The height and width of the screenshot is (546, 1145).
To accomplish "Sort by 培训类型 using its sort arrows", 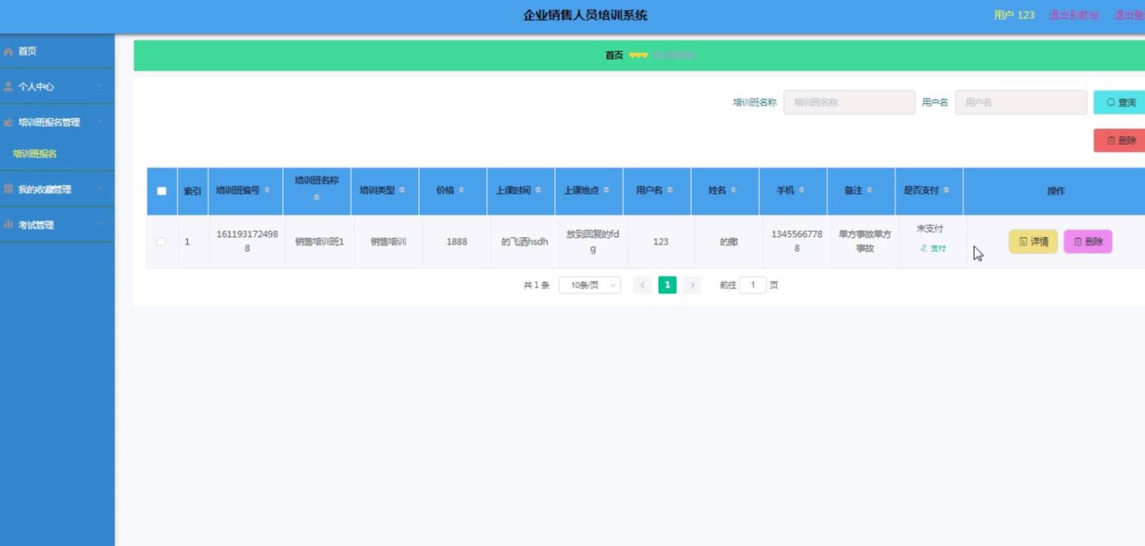I will point(402,190).
